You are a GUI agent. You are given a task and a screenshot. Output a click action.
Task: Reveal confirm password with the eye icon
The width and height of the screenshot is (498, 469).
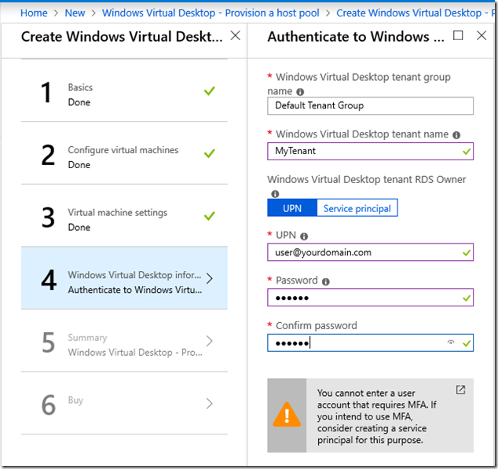(451, 343)
